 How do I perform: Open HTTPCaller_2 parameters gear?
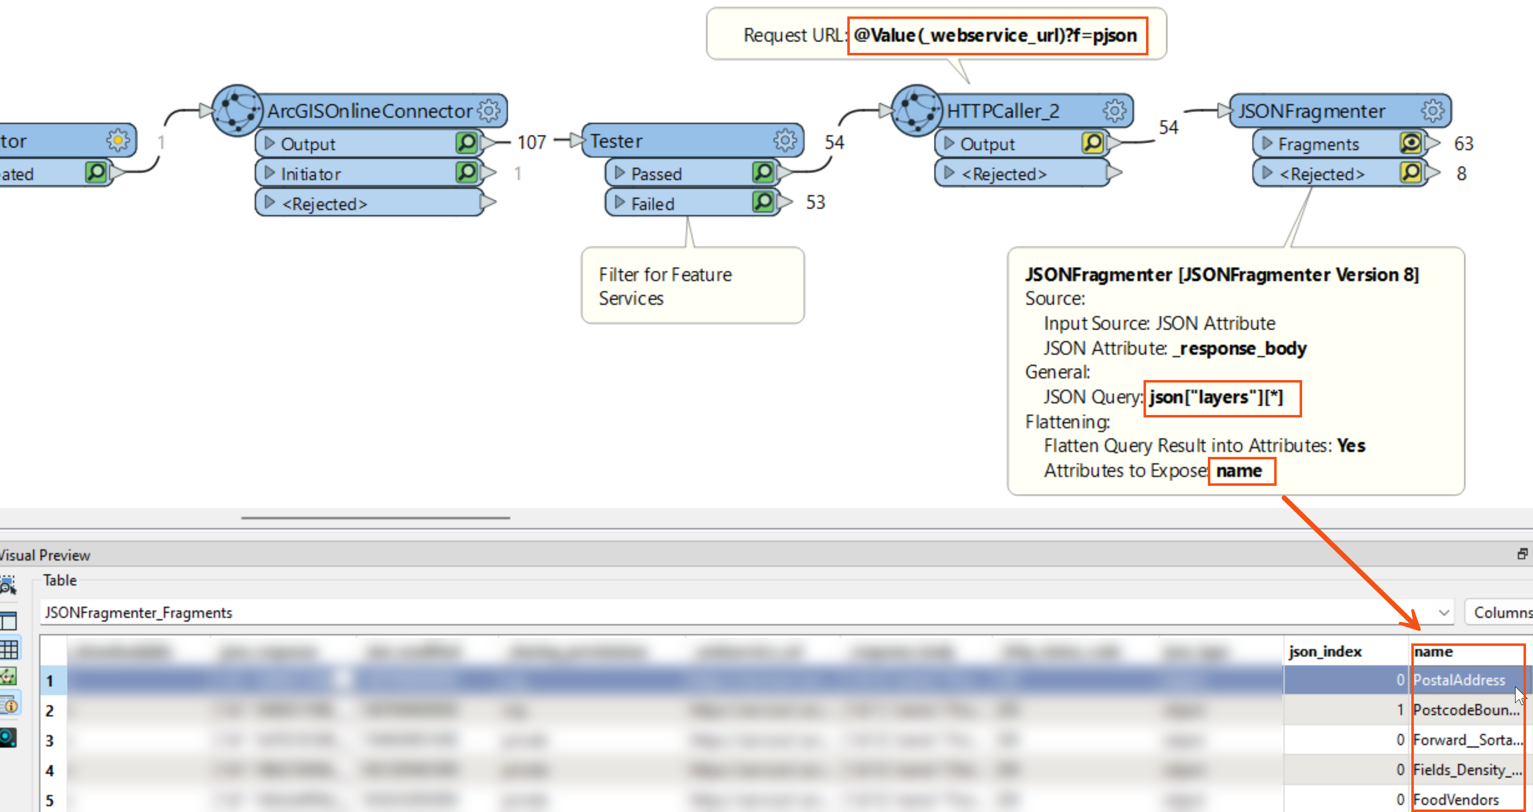[1115, 111]
